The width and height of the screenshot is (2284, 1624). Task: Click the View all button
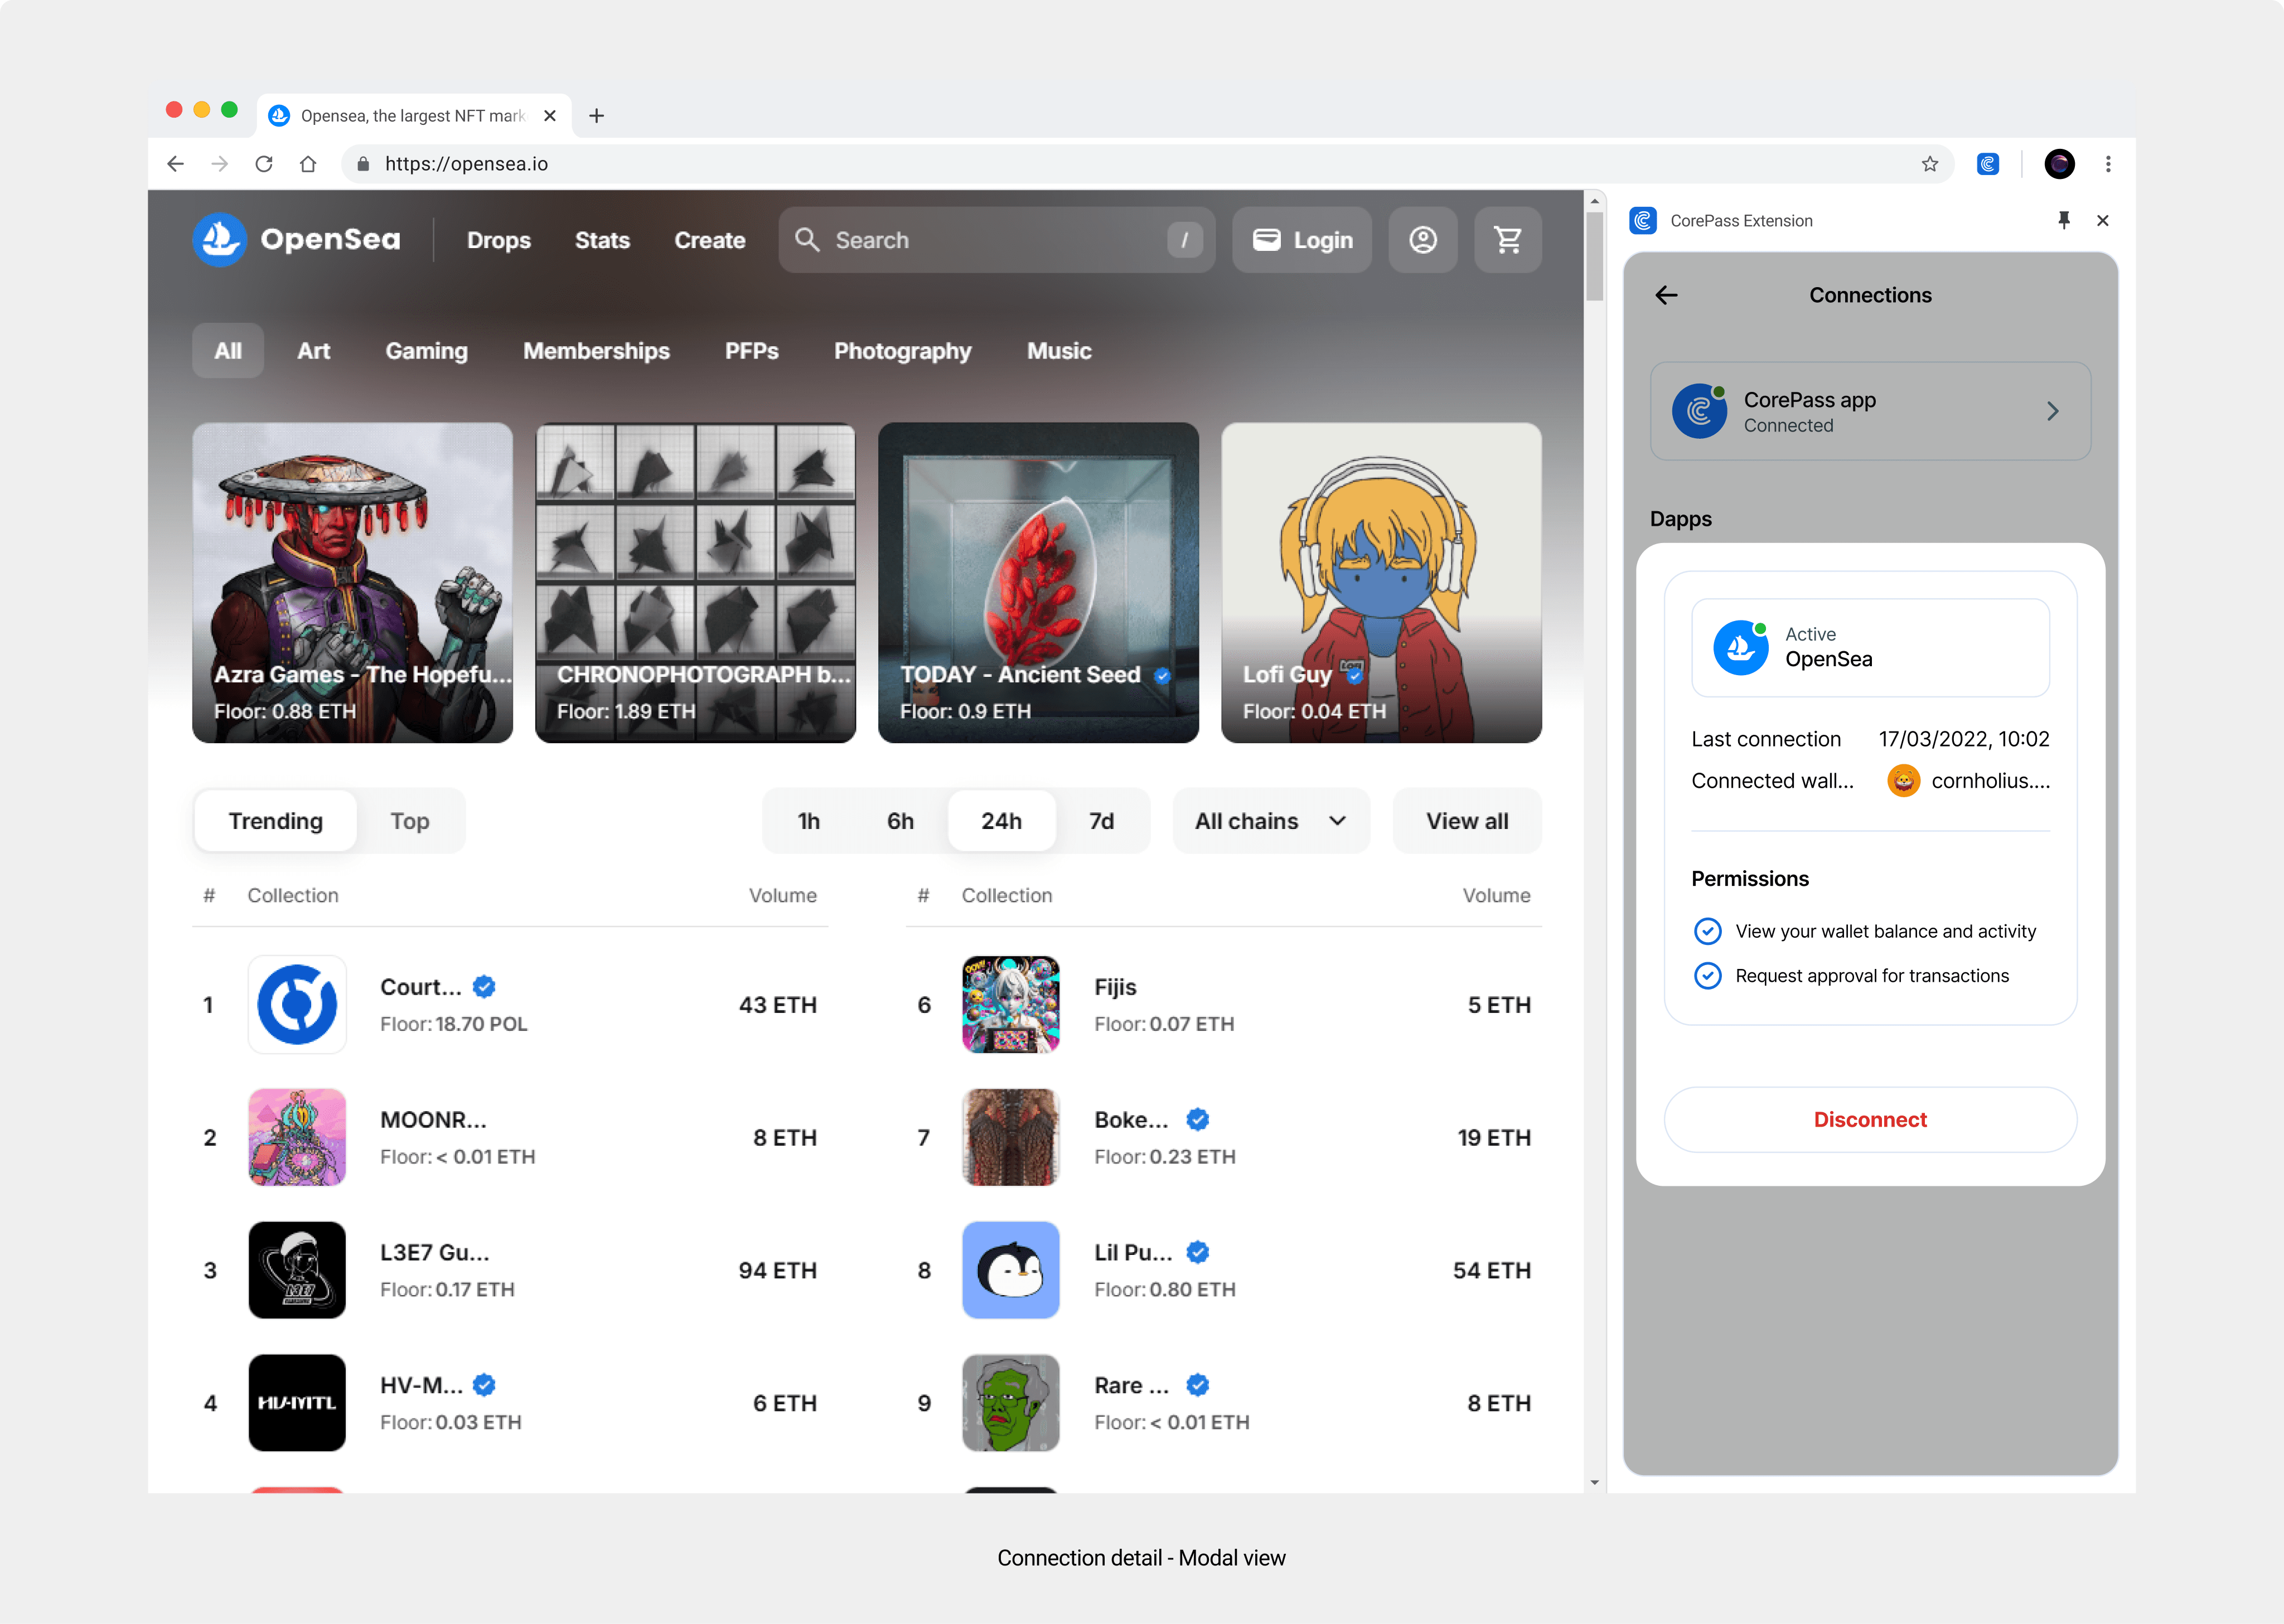[x=1466, y=821]
